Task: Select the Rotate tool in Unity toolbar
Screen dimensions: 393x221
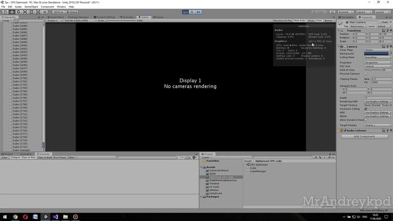Action: click(18, 12)
